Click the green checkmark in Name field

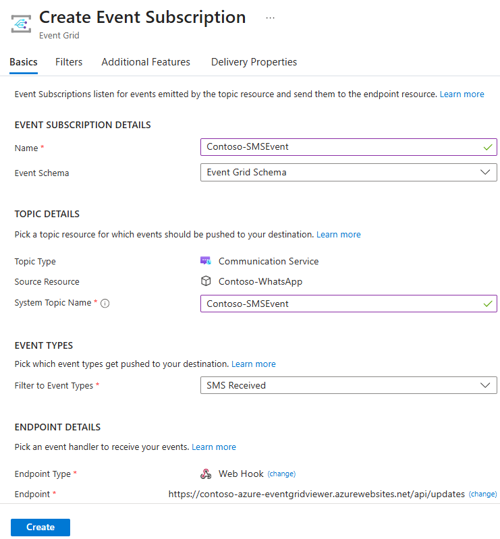click(488, 148)
